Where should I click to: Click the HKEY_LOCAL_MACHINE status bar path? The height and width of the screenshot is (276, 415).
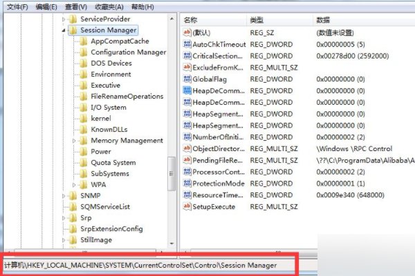[140, 265]
